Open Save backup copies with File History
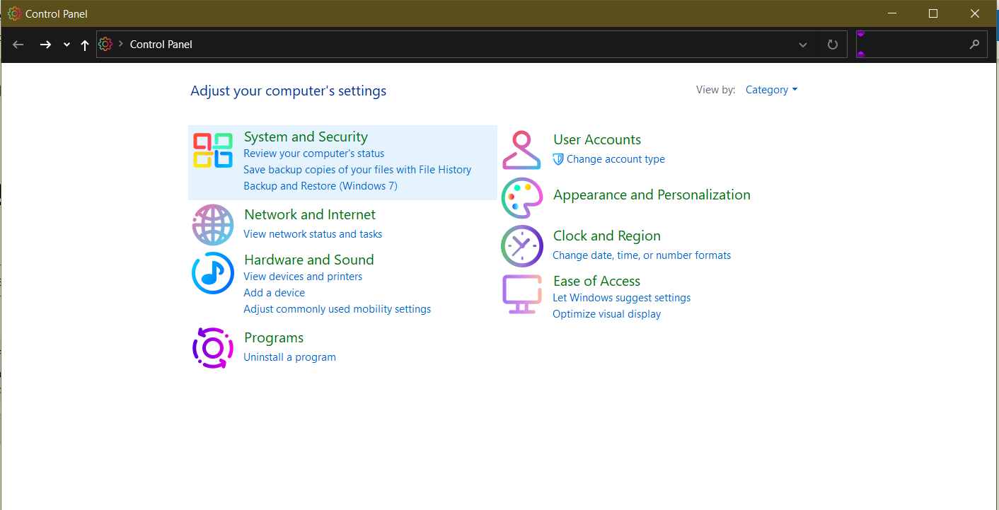The height and width of the screenshot is (510, 999). click(357, 170)
